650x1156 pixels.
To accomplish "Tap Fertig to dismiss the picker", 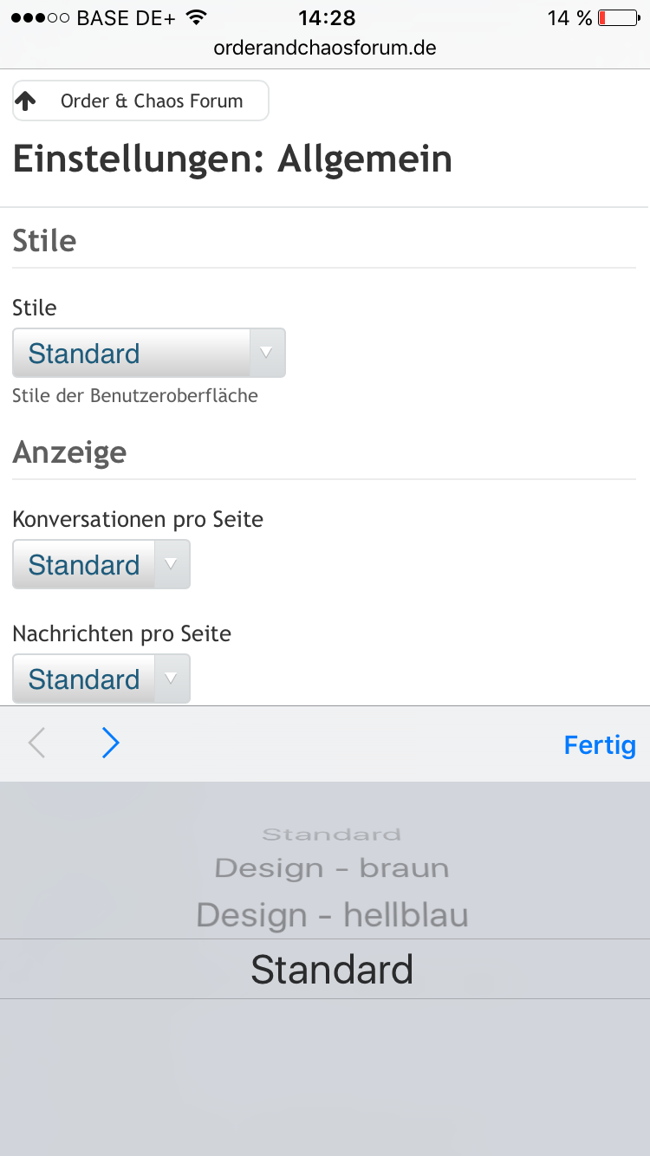I will 600,745.
